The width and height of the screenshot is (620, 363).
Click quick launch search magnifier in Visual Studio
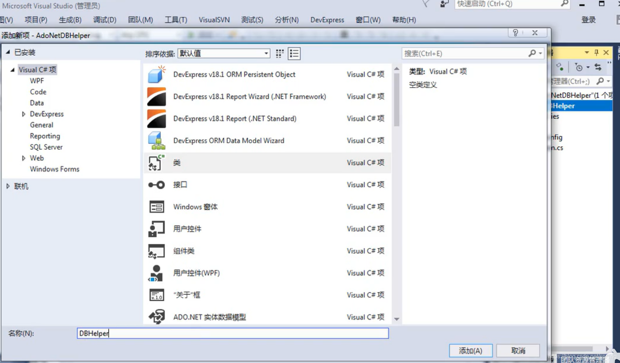point(565,4)
